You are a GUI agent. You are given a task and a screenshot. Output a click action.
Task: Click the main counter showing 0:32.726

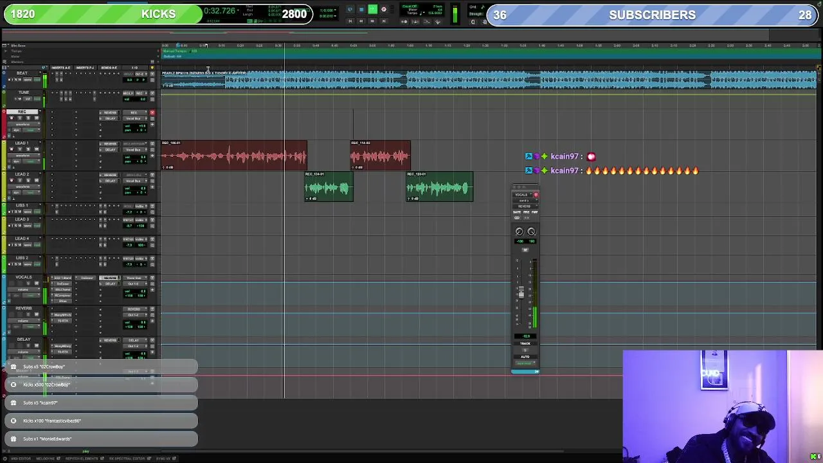pyautogui.click(x=219, y=11)
